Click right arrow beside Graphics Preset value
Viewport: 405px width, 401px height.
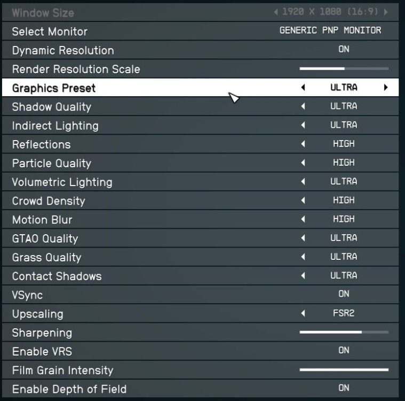coord(385,88)
